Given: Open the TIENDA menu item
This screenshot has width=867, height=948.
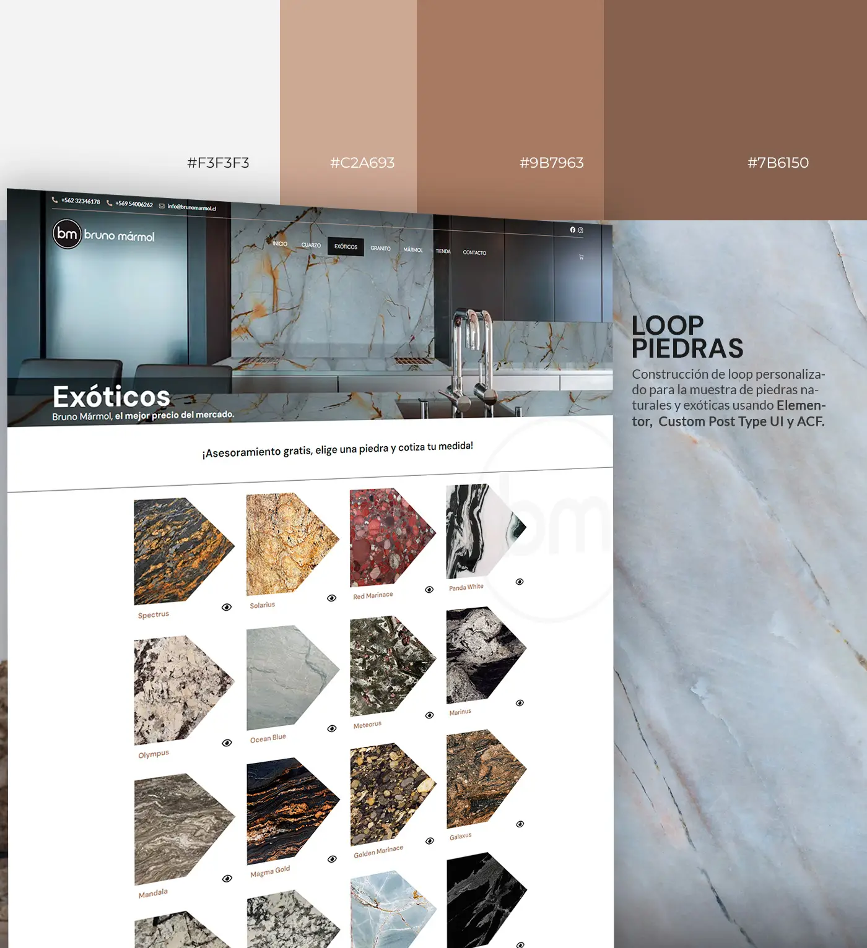Looking at the screenshot, I should [x=443, y=251].
